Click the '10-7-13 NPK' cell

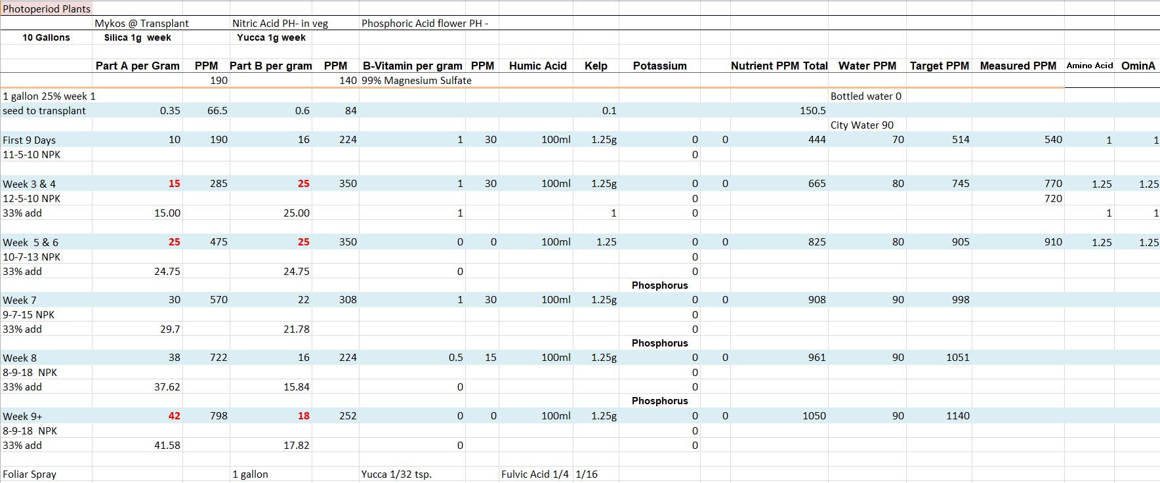point(31,257)
